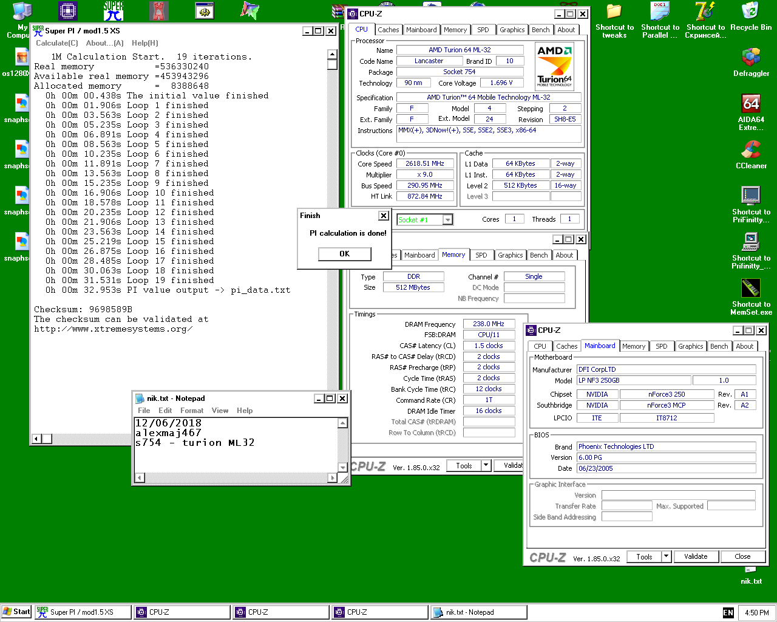Screen dimensions: 777x622
Task: Open the colorful pinwheel desktop icon
Action: pos(250,10)
